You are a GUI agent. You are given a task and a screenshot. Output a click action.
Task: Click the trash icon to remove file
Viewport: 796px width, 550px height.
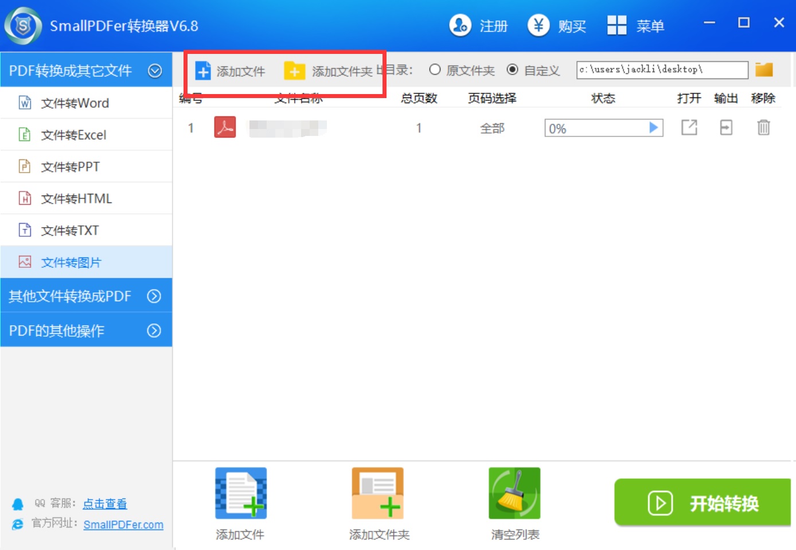[x=763, y=127]
